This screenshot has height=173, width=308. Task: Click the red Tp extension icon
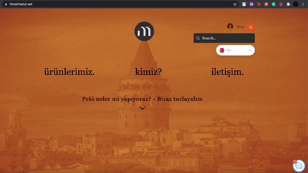pos(259,4)
